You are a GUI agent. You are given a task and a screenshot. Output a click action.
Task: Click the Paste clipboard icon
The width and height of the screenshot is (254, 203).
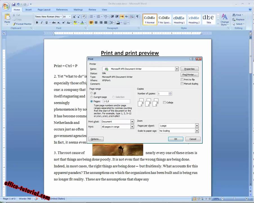(x=7, y=17)
